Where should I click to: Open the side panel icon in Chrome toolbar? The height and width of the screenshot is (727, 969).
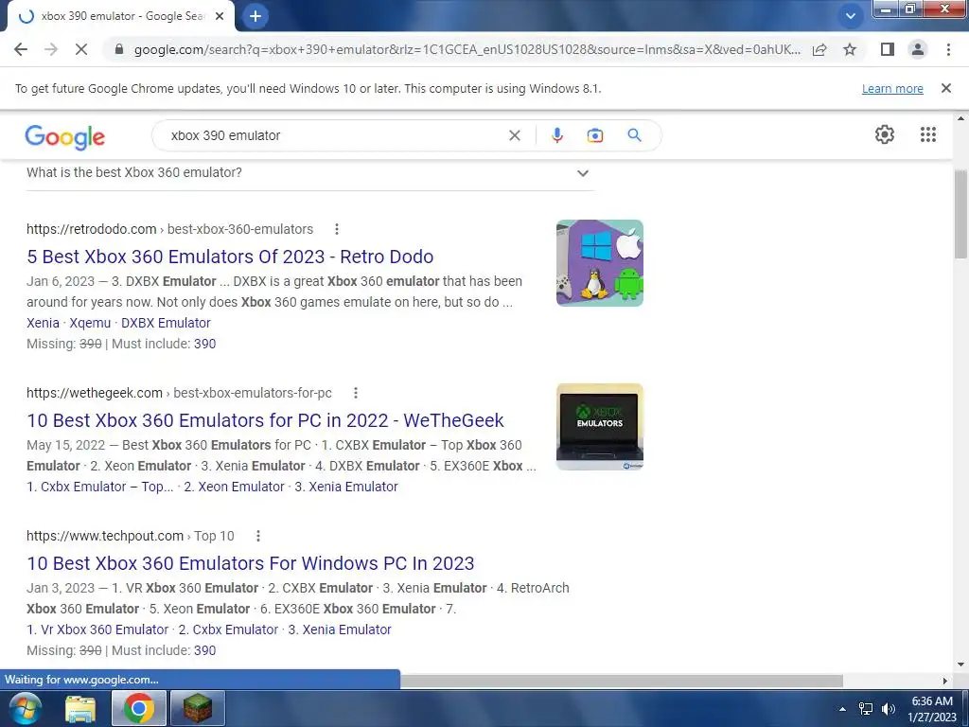(x=888, y=49)
